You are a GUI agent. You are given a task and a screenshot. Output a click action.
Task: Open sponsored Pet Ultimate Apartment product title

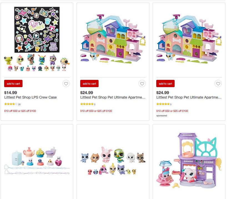pyautogui.click(x=189, y=97)
